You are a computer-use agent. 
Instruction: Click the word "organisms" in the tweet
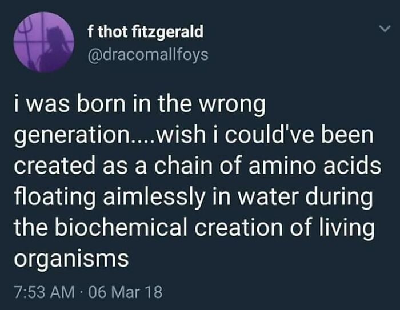(x=71, y=260)
